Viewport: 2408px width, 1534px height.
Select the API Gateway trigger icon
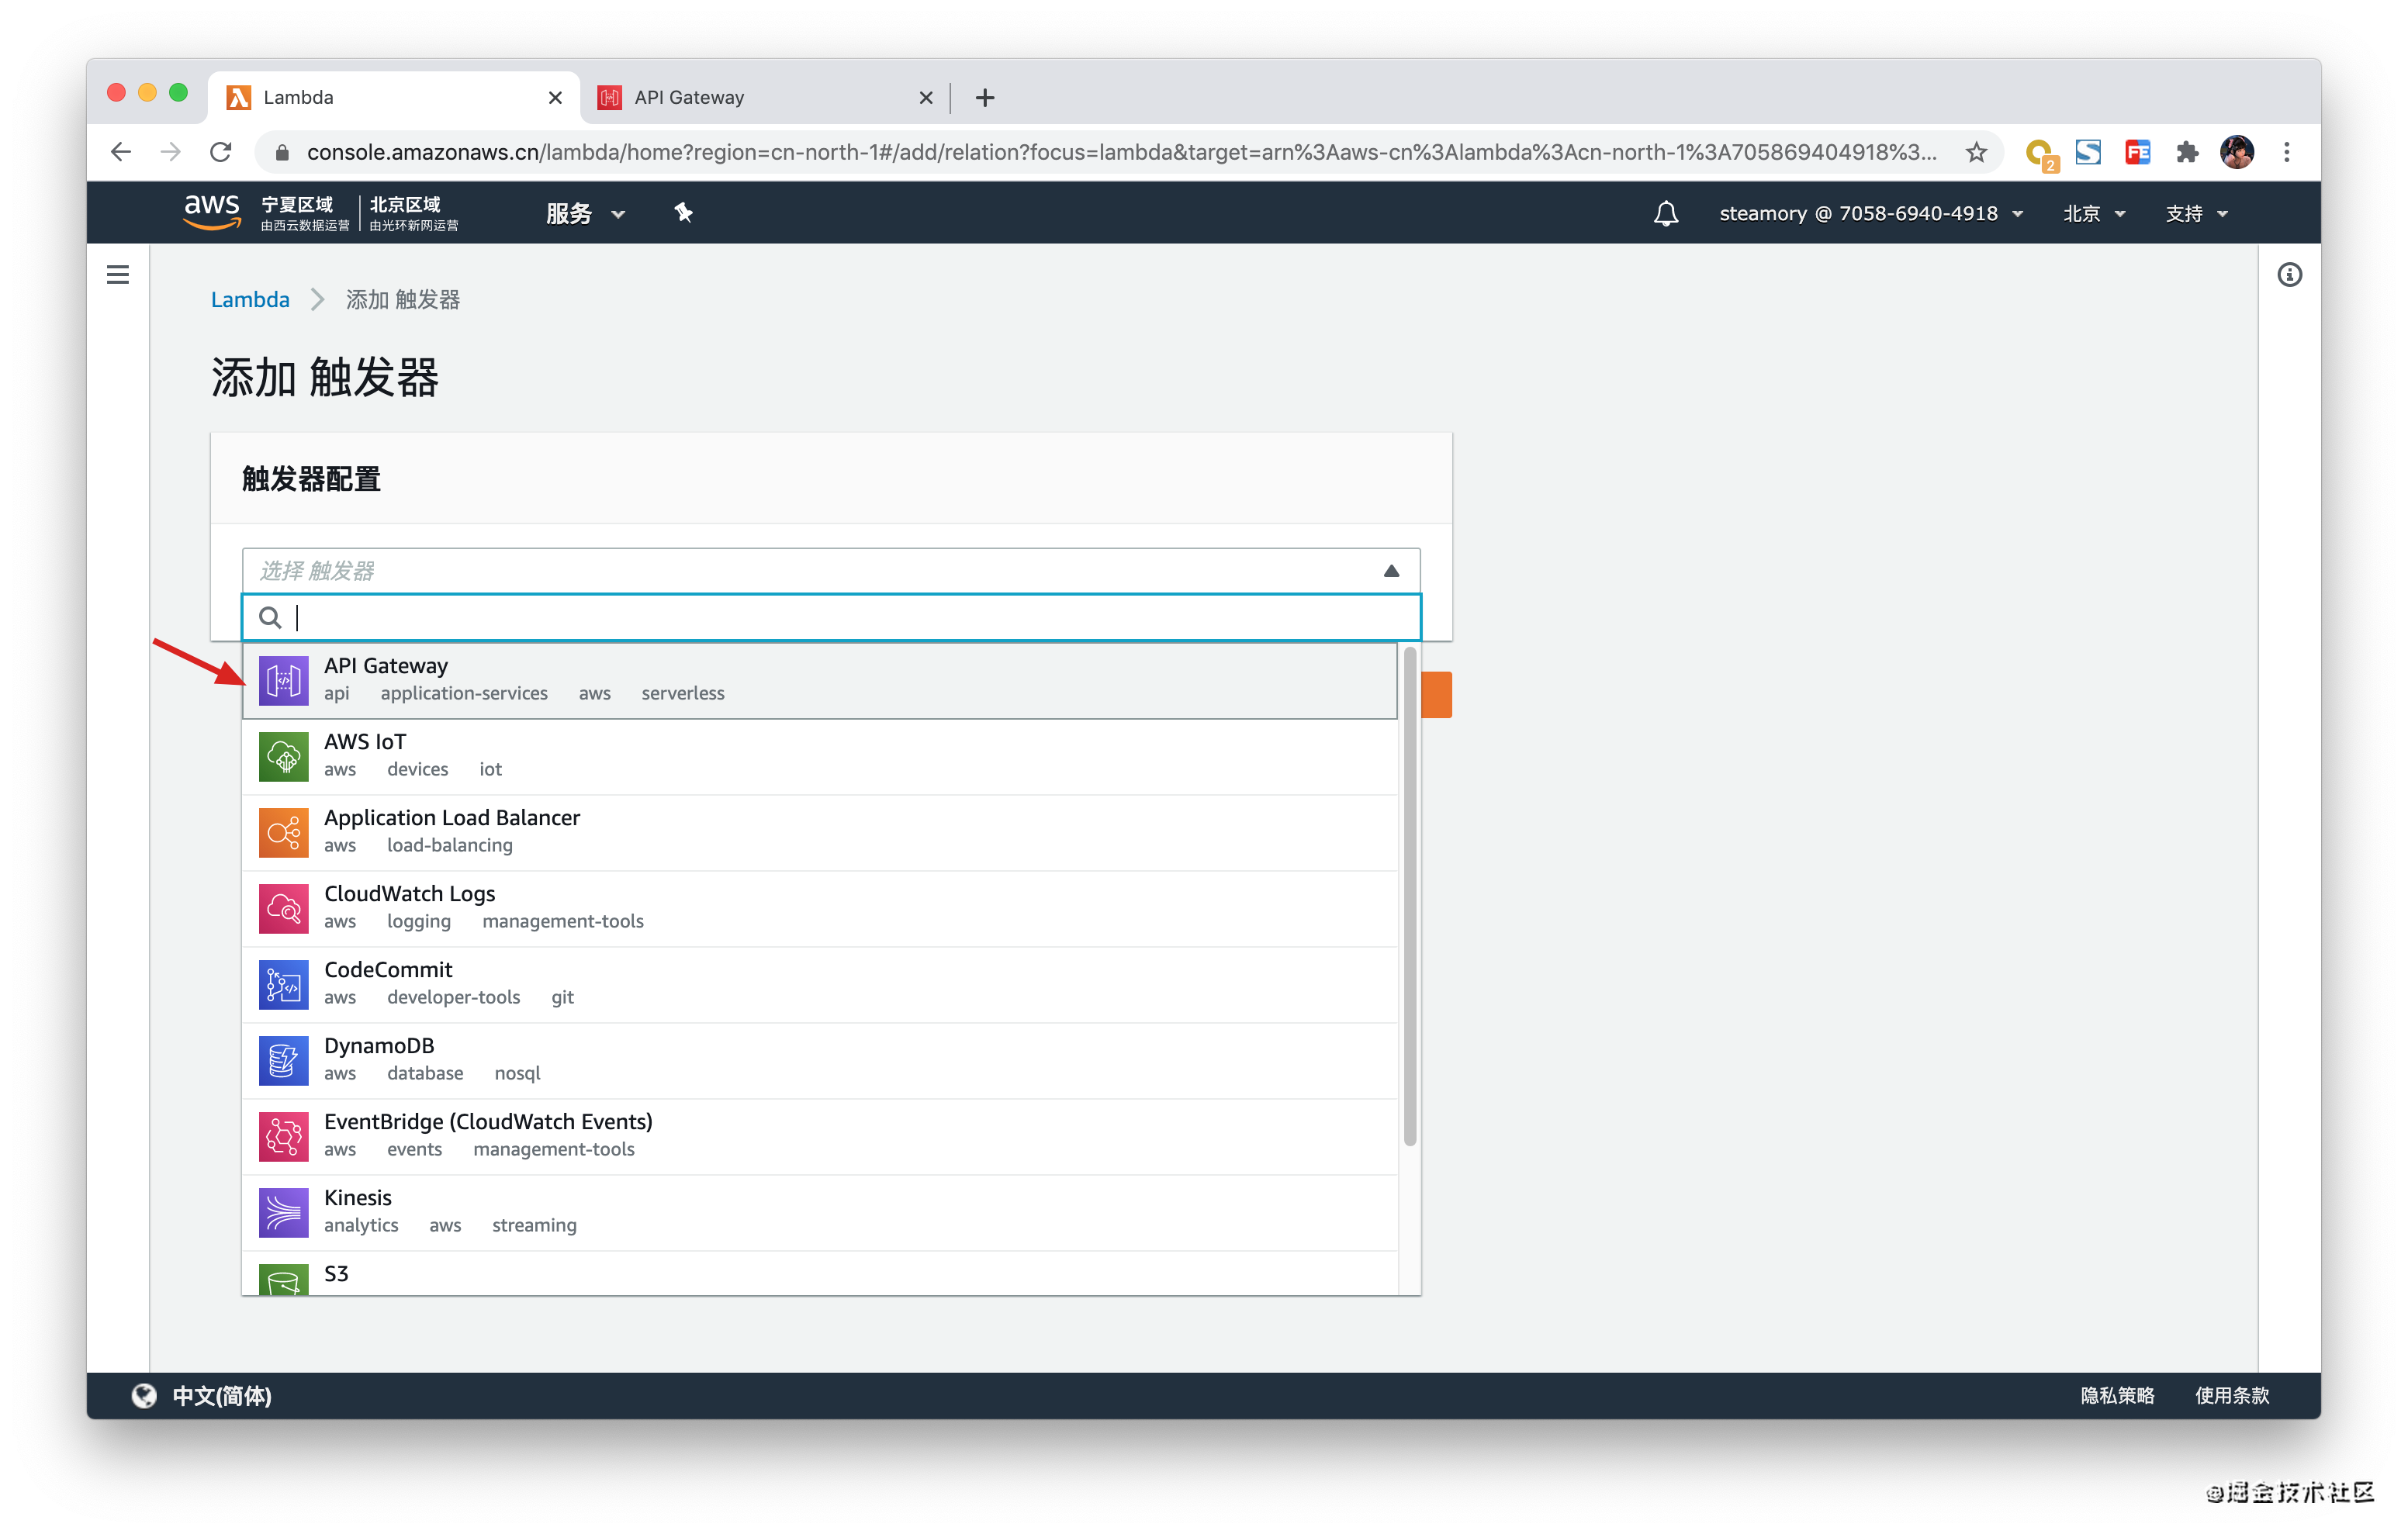click(x=283, y=680)
